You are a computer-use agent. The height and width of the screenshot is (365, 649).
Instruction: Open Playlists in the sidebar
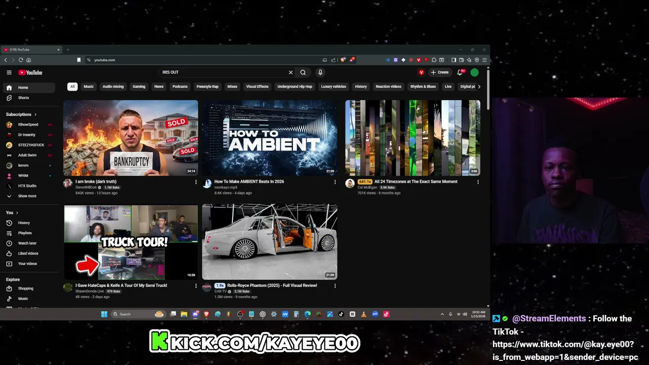29,233
